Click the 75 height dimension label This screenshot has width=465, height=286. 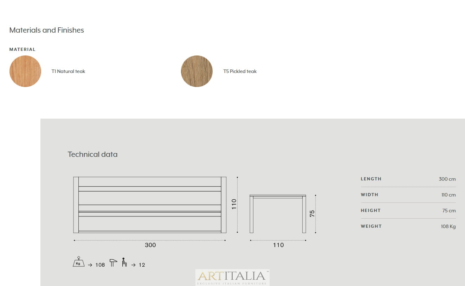click(x=312, y=213)
